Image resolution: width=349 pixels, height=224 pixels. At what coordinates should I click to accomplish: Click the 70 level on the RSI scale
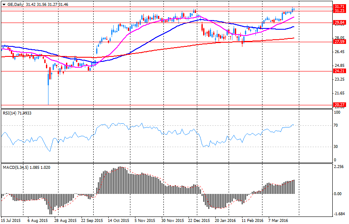336,125
